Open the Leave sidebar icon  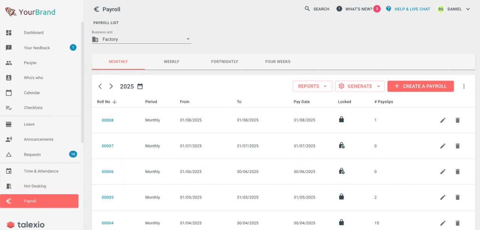(9, 124)
